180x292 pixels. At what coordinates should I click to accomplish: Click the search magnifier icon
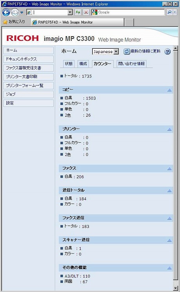169,12
